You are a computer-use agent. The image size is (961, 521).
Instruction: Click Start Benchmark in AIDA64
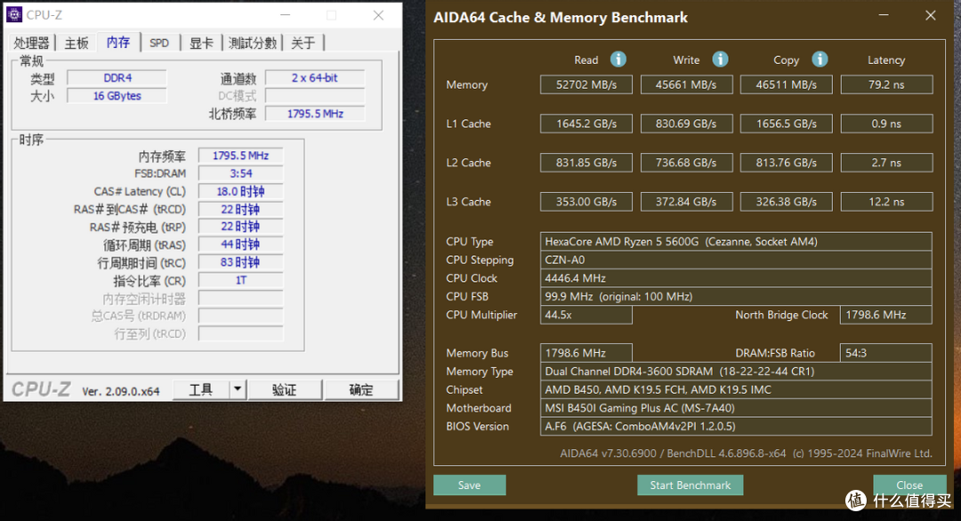pyautogui.click(x=690, y=485)
